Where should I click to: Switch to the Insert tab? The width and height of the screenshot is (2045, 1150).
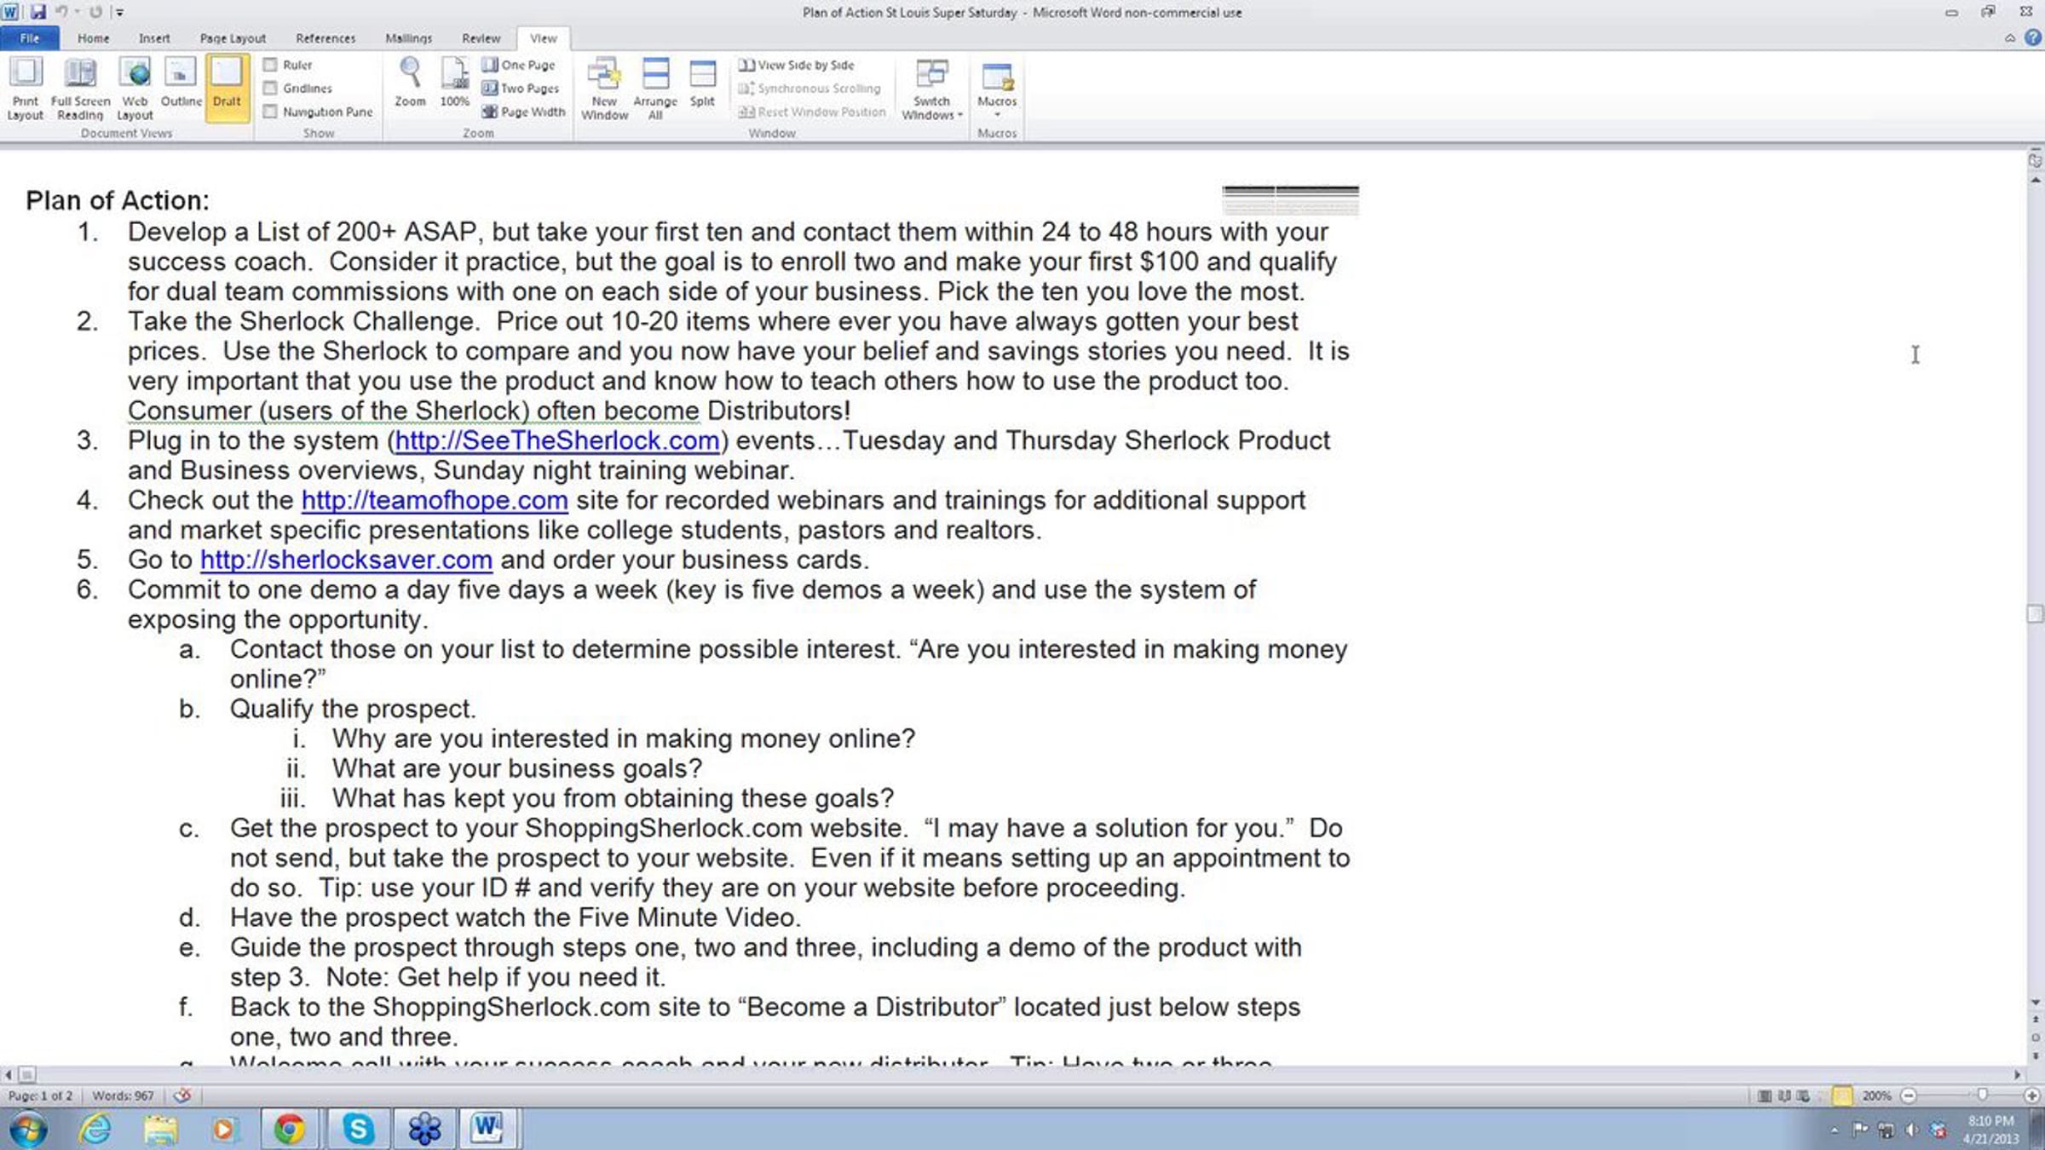tap(154, 38)
